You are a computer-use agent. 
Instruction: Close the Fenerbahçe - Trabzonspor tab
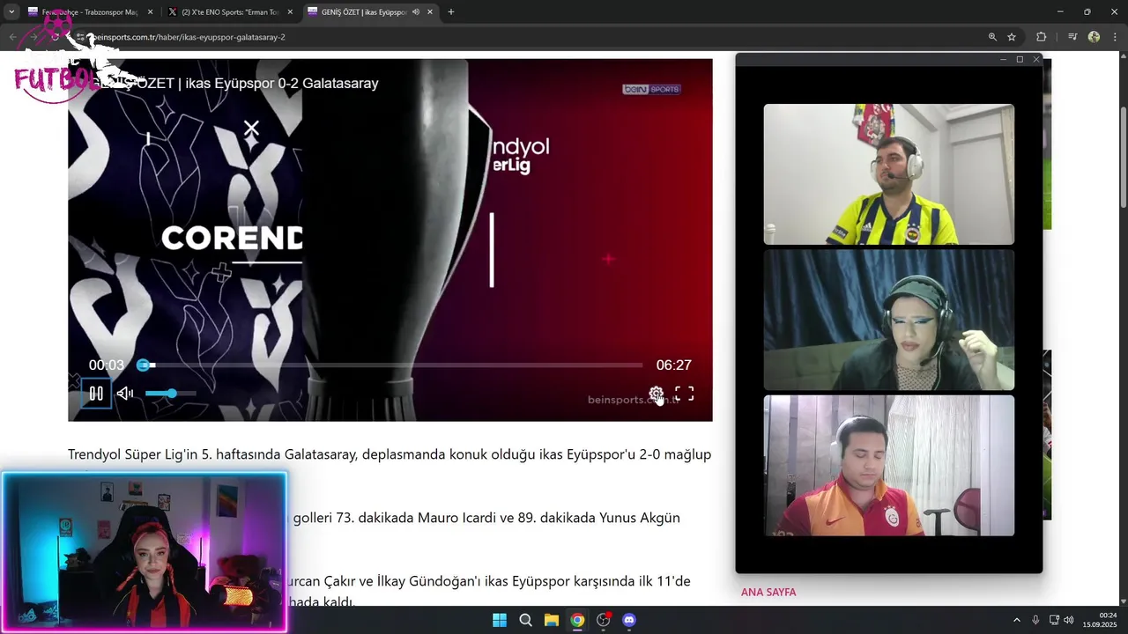(x=150, y=12)
